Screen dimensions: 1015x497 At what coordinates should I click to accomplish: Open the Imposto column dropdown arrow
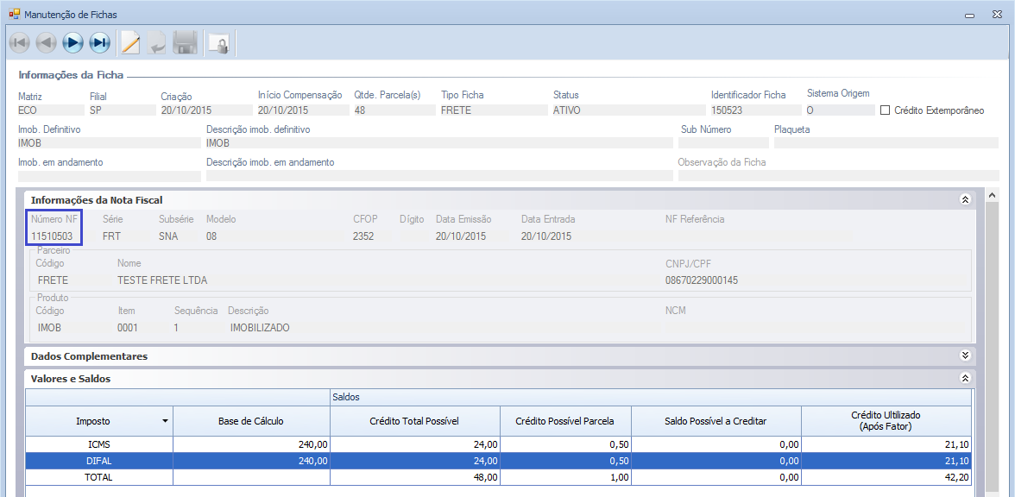165,421
